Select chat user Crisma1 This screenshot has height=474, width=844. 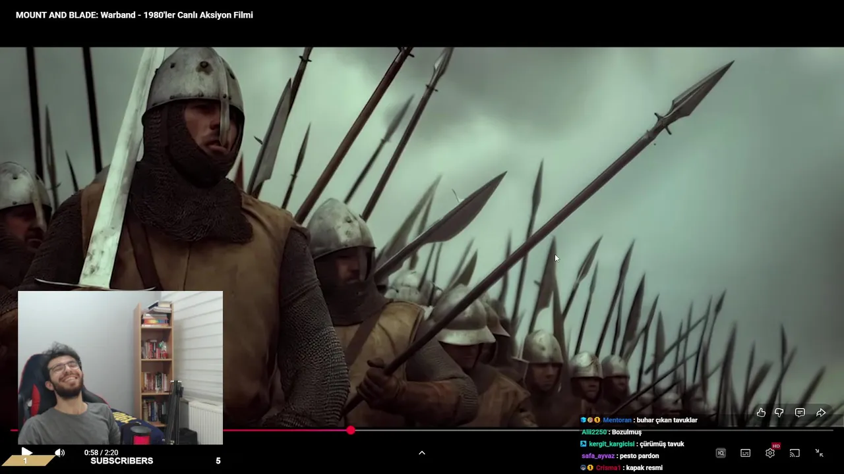click(608, 467)
